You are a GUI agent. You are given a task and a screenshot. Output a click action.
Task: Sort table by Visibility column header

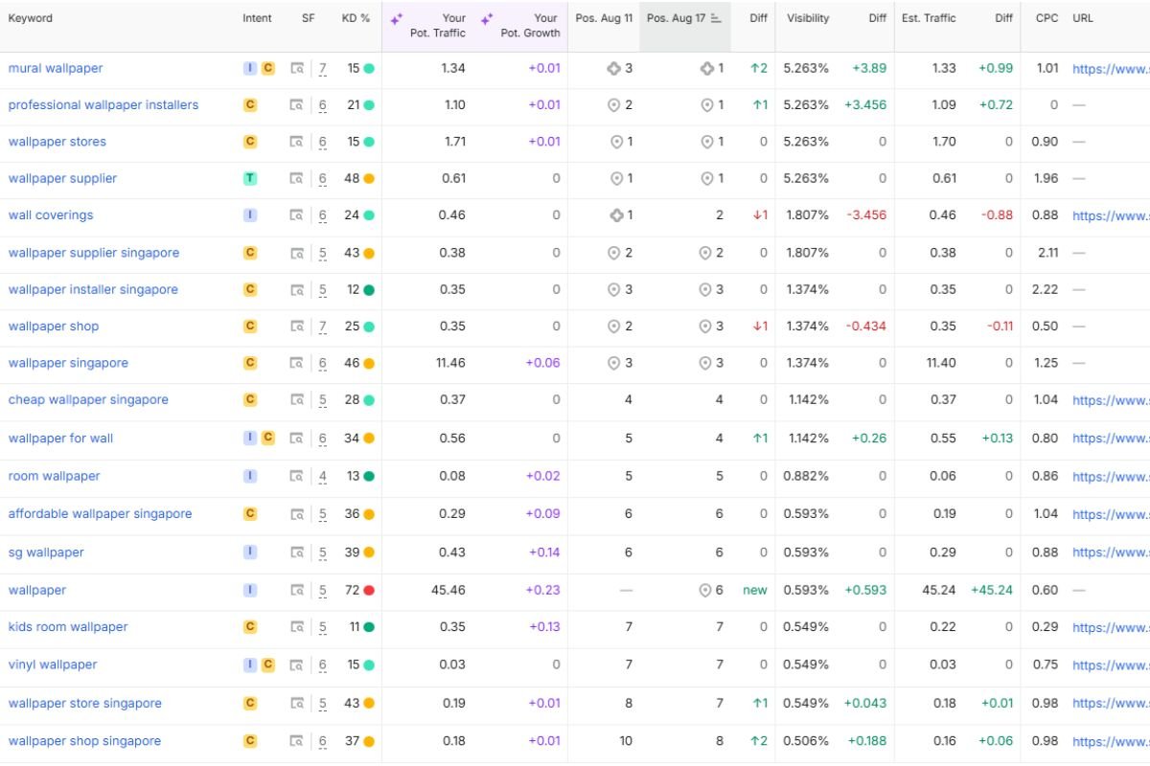pos(808,18)
